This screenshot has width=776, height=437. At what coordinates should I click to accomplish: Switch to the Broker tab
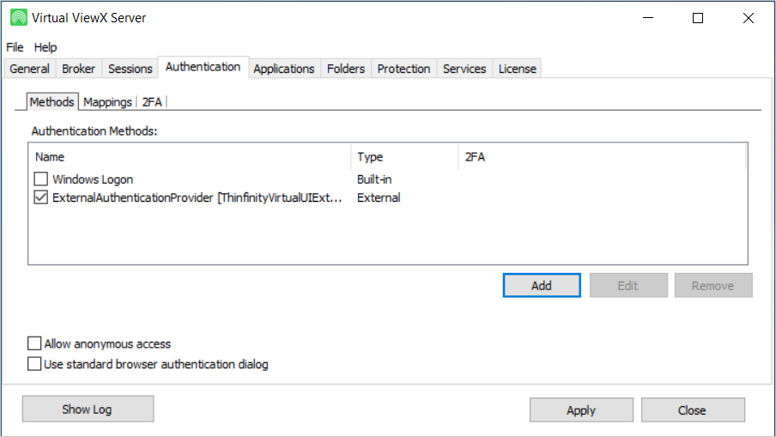(79, 69)
